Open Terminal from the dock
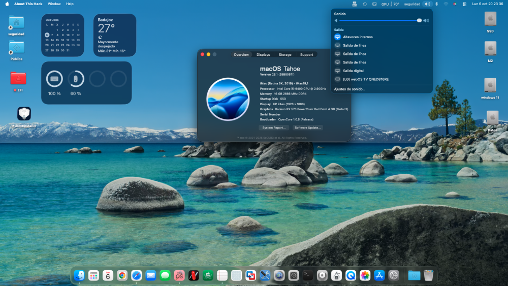The height and width of the screenshot is (286, 508). pos(308,276)
